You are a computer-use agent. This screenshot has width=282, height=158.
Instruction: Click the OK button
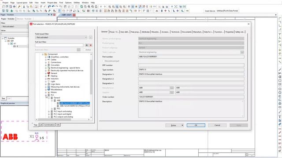click(x=196, y=125)
